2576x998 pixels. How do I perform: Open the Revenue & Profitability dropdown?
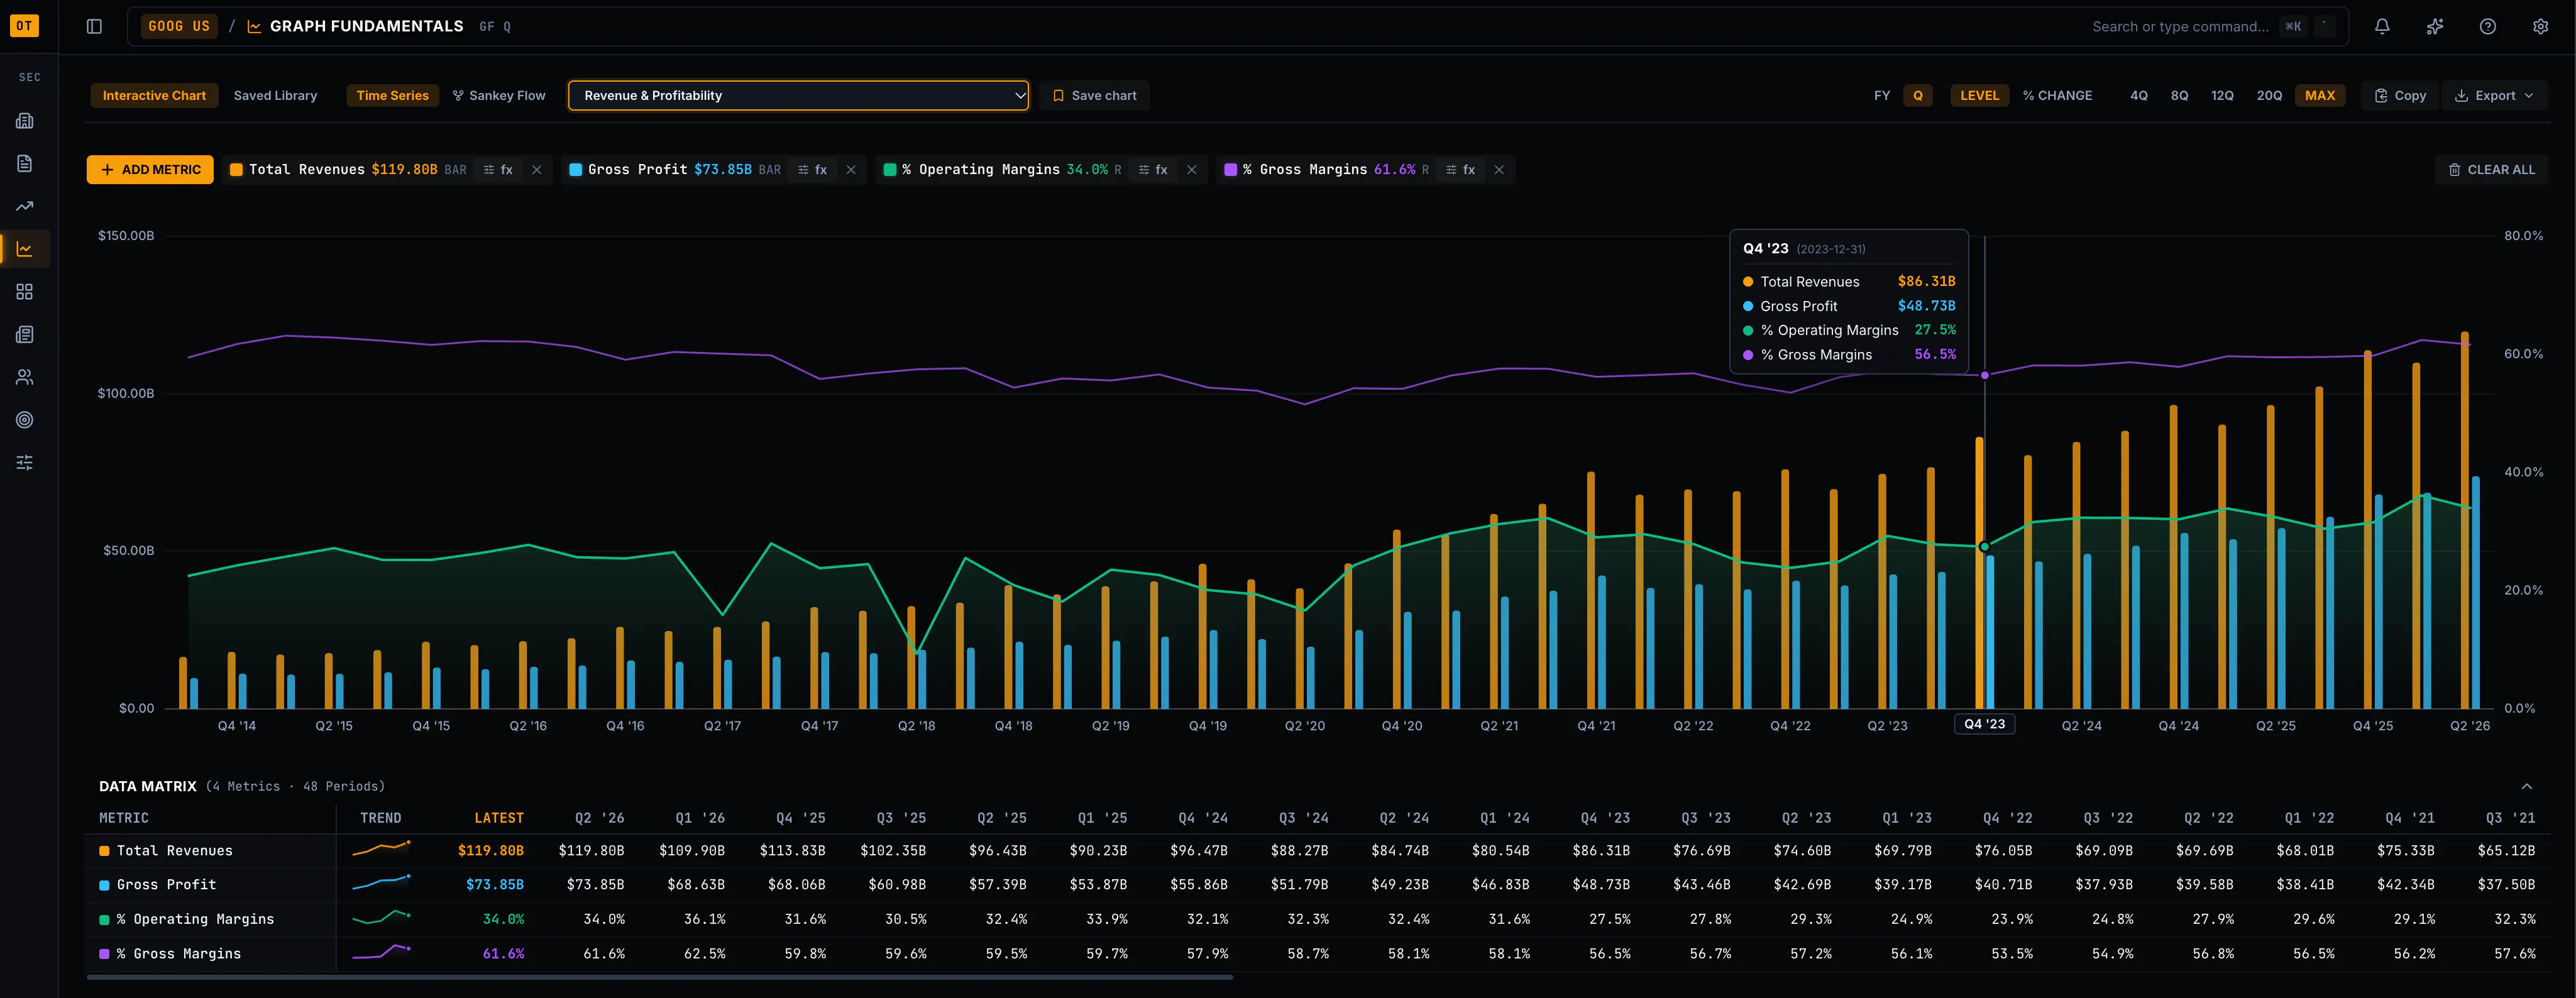798,96
